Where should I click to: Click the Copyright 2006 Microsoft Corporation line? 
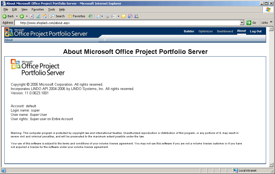(x=57, y=85)
